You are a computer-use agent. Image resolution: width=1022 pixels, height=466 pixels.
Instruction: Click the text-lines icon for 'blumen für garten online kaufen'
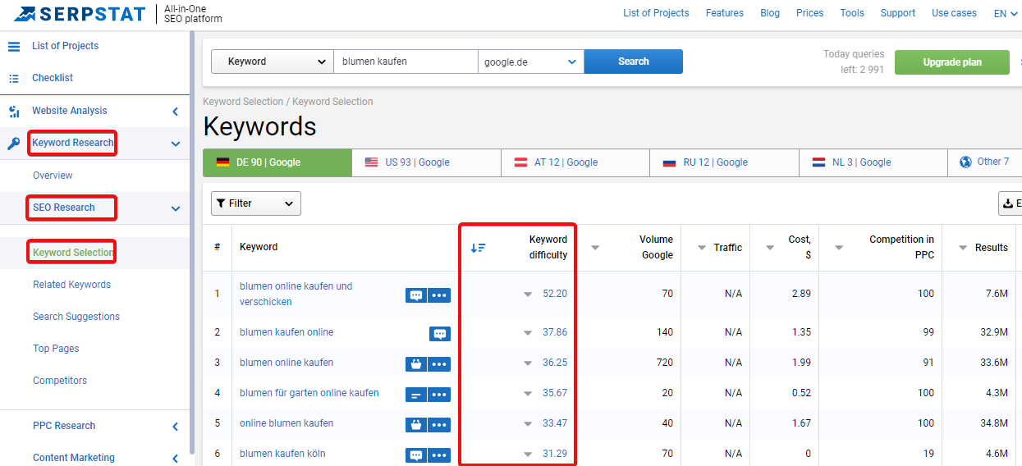tap(415, 395)
